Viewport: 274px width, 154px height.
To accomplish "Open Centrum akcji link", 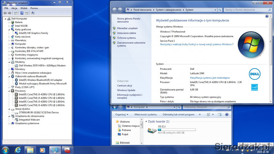I will point(124,86).
